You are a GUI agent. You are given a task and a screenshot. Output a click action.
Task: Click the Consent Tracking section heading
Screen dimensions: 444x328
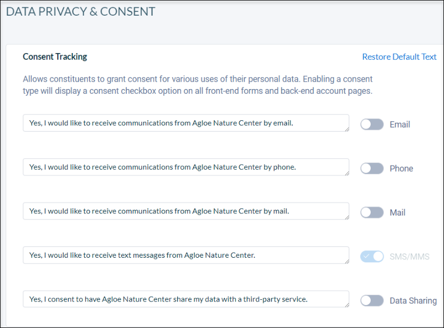pos(55,57)
